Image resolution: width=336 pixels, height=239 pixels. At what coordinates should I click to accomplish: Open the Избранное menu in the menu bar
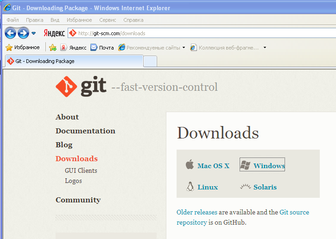tap(79, 20)
